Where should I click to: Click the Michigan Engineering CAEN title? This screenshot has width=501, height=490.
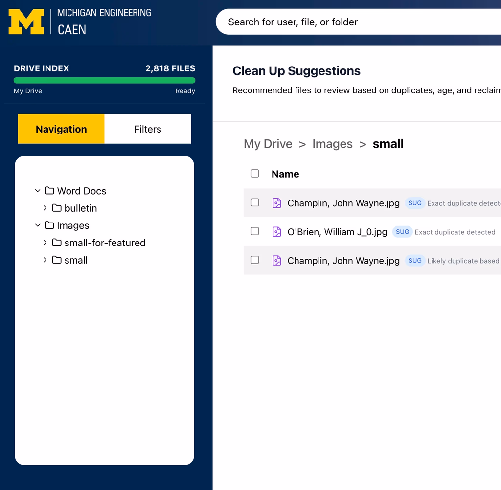click(104, 22)
